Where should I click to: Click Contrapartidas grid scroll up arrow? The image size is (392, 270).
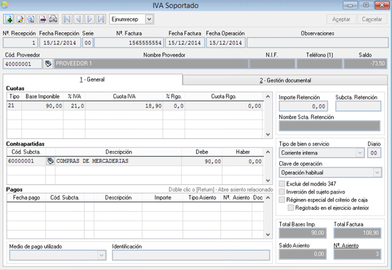click(268, 152)
